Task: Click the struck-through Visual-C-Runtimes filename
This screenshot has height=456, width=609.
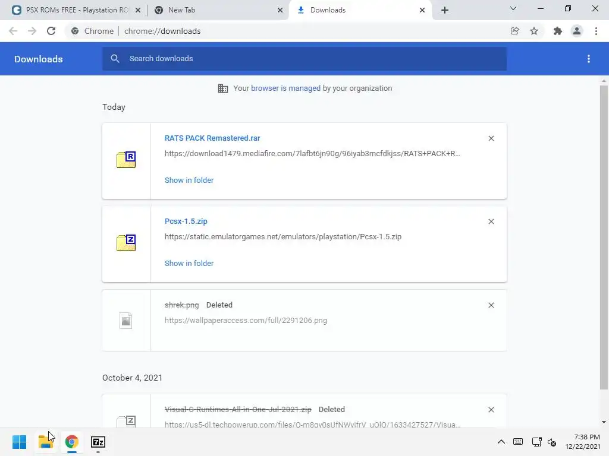Action: click(238, 410)
